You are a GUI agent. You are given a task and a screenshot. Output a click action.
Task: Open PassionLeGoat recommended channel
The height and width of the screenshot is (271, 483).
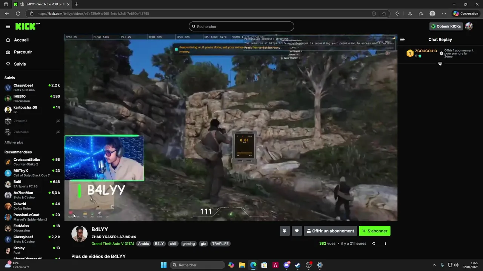pyautogui.click(x=32, y=217)
